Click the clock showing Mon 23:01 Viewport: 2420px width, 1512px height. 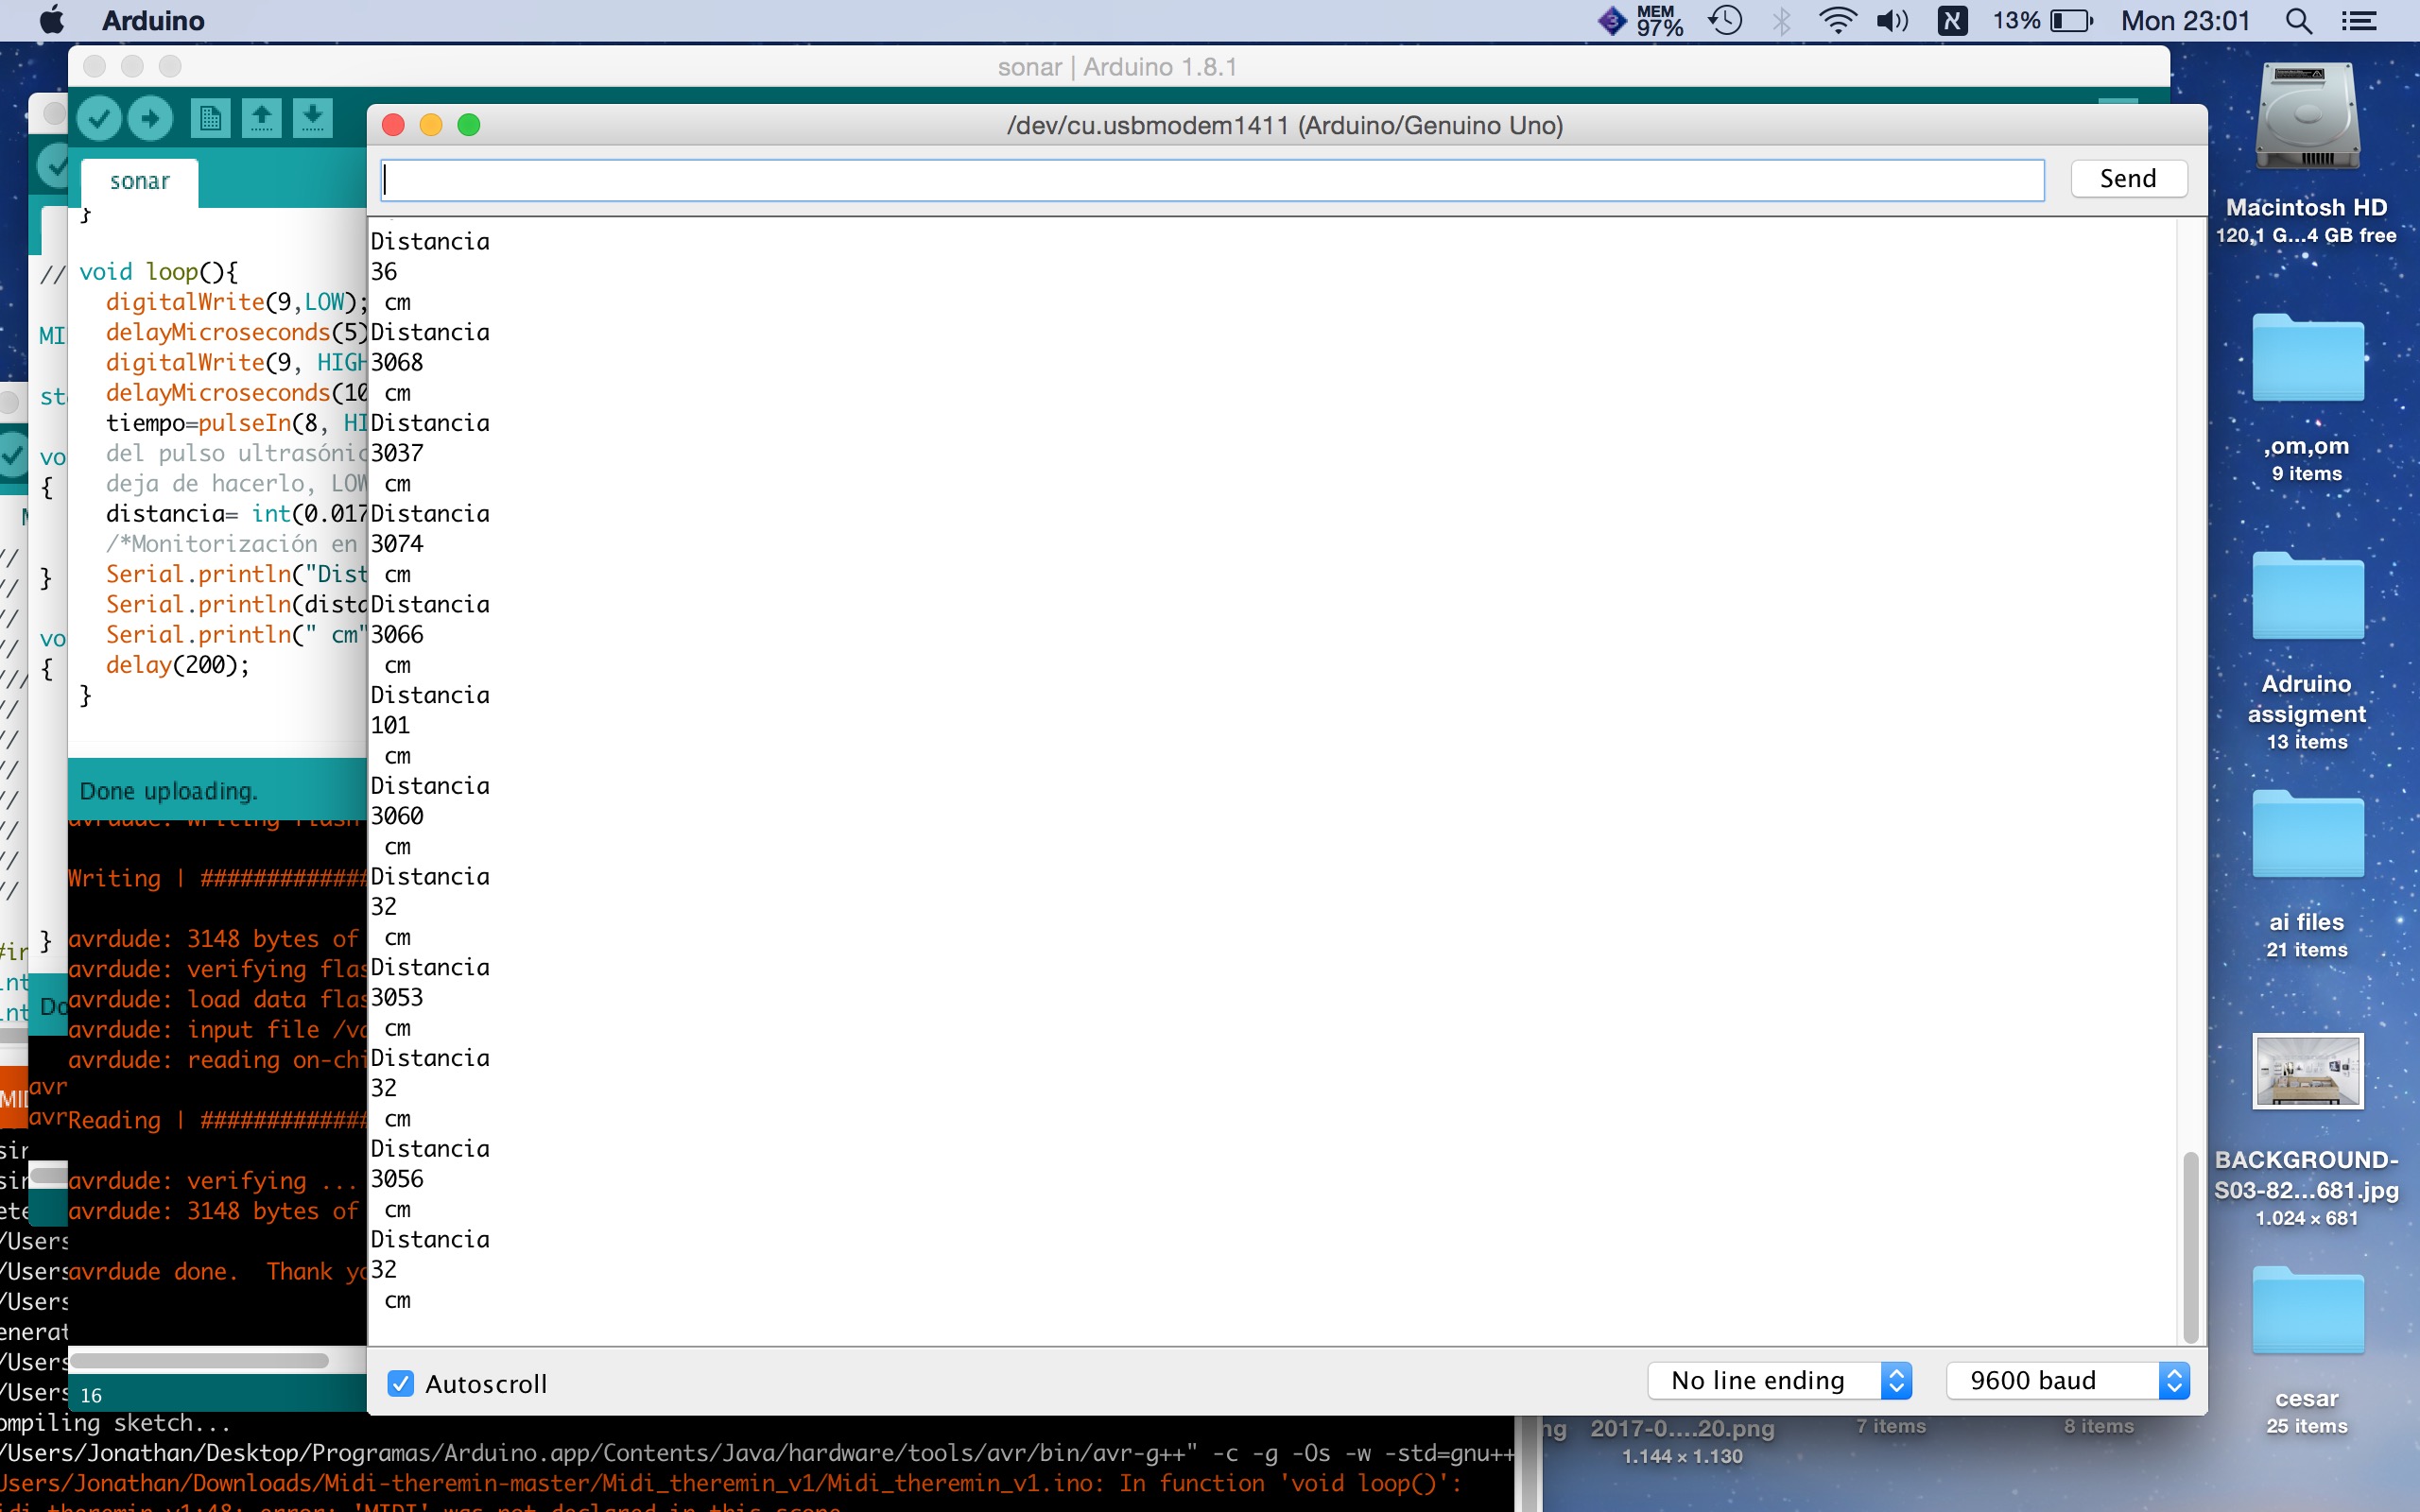pos(2185,20)
